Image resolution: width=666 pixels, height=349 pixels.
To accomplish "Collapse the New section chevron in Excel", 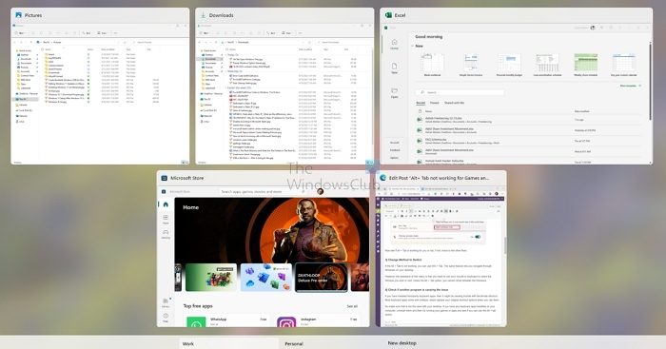I will point(412,46).
